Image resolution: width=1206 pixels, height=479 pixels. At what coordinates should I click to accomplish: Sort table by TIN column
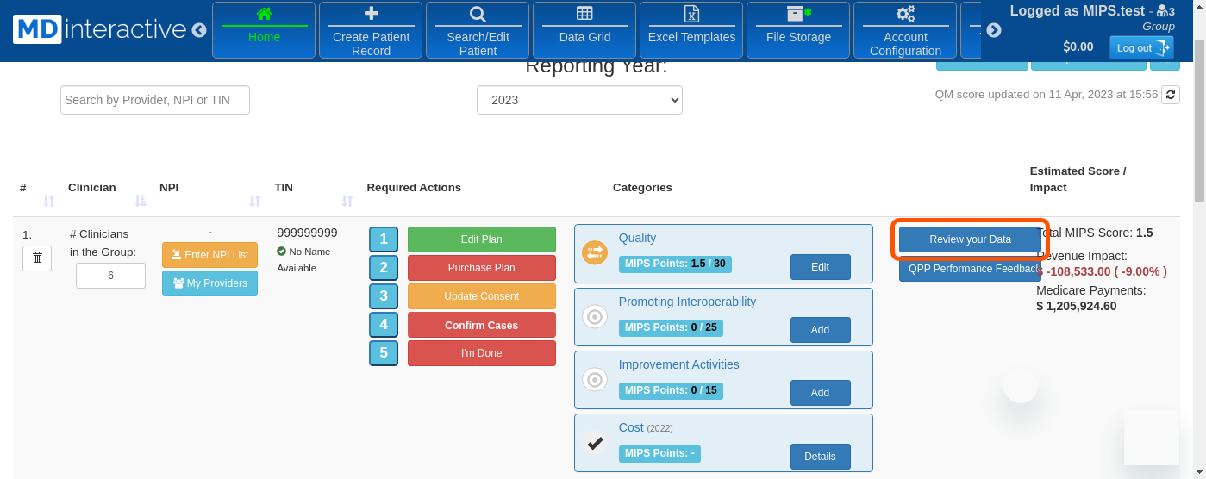pos(347,201)
